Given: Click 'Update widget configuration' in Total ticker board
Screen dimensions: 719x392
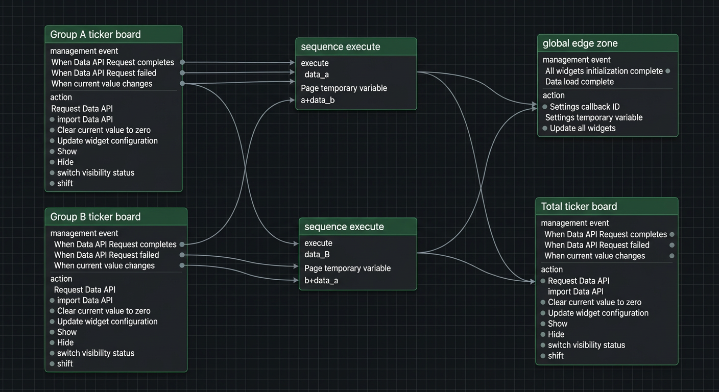Looking at the screenshot, I should [598, 313].
